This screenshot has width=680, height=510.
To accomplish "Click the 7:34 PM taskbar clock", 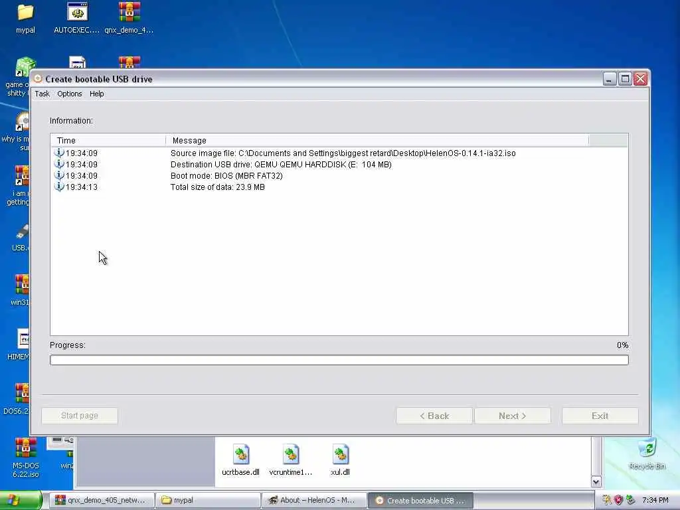I will pos(655,500).
